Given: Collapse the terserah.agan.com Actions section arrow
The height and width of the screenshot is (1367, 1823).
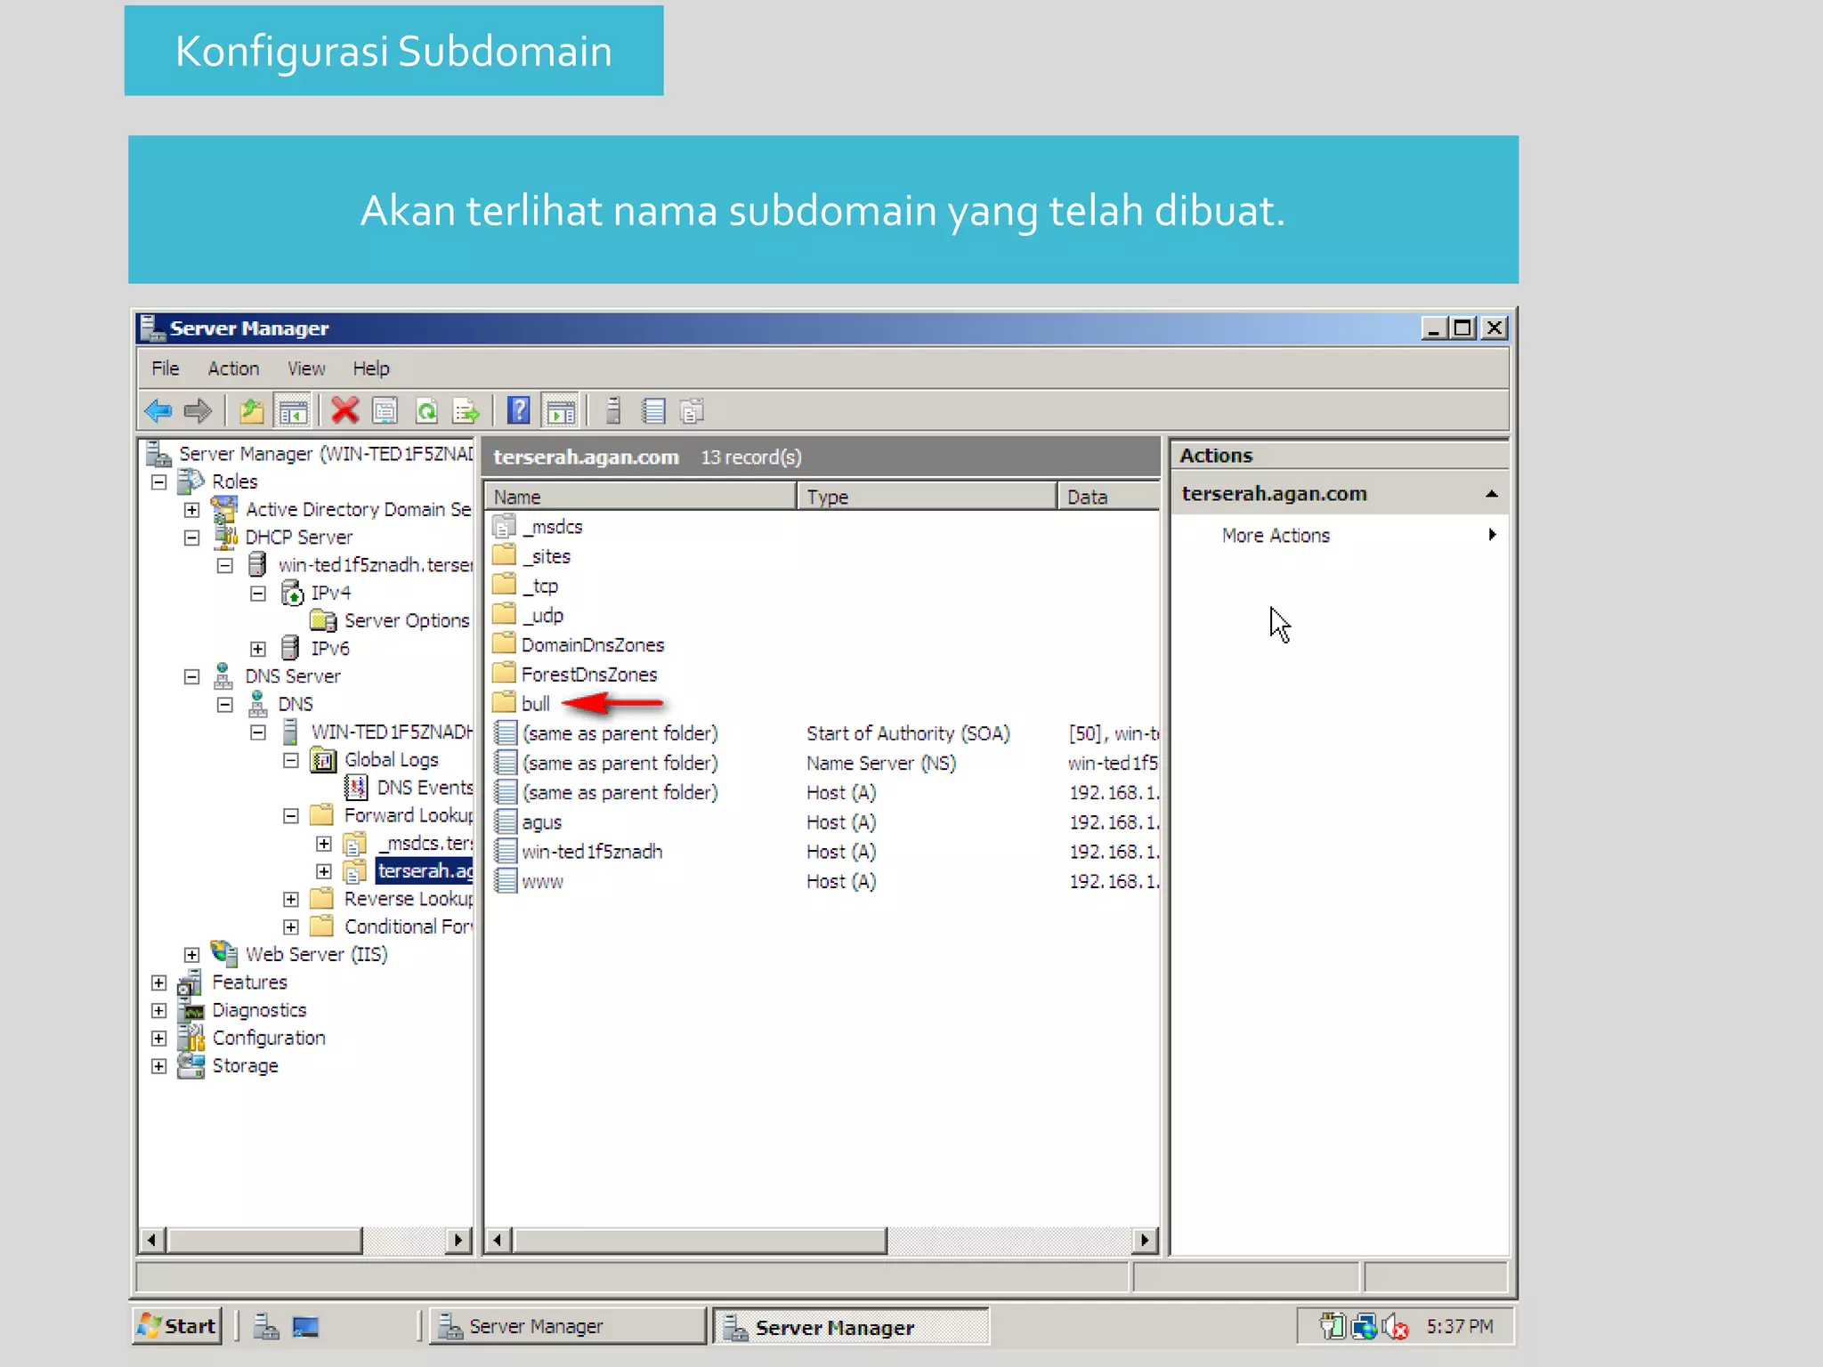Looking at the screenshot, I should (1491, 494).
